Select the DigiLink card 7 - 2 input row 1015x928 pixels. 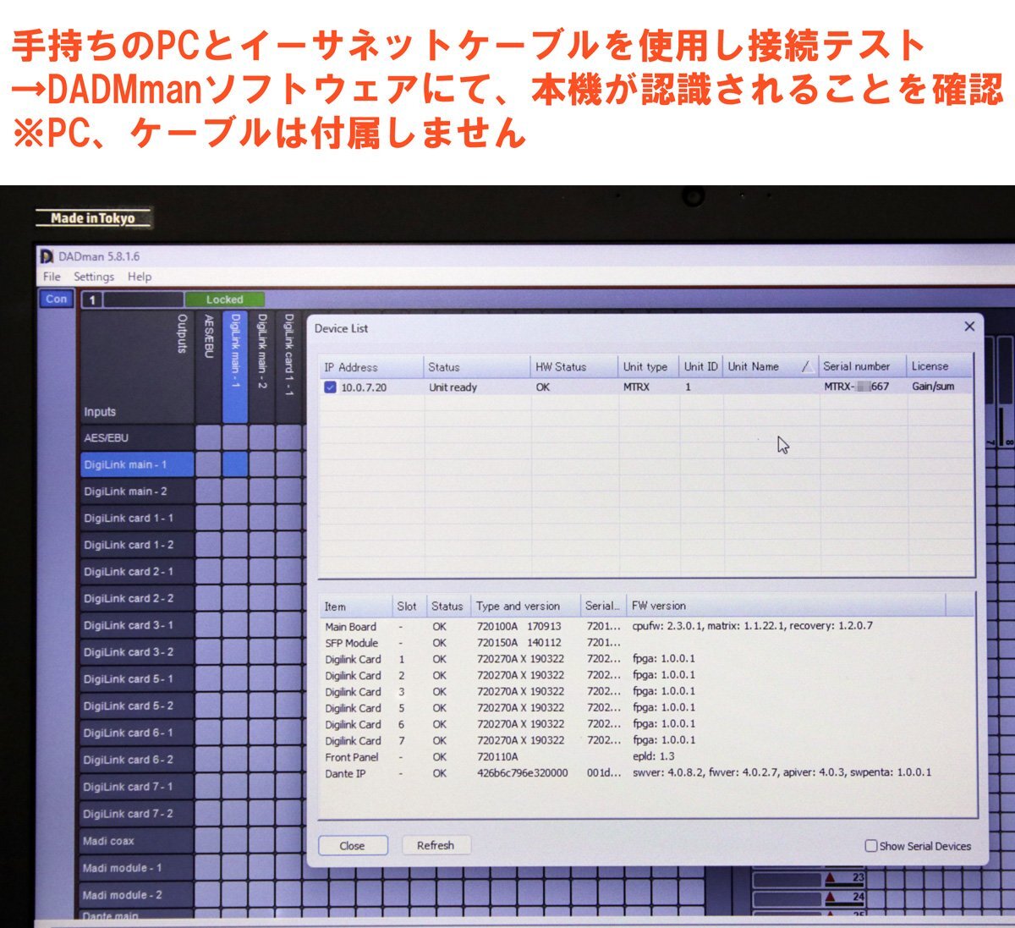click(137, 814)
